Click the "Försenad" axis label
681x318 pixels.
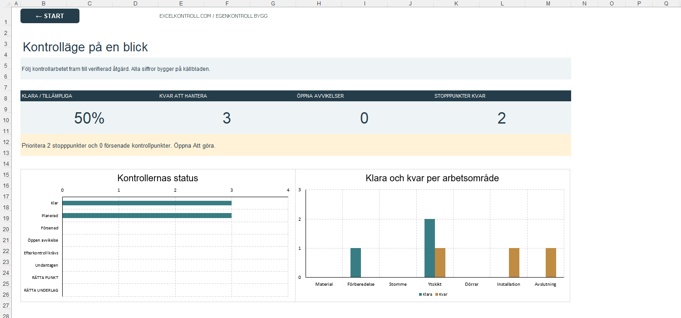pos(49,228)
